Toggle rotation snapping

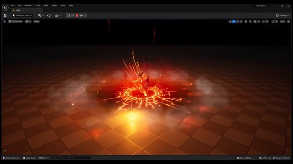coord(263,21)
